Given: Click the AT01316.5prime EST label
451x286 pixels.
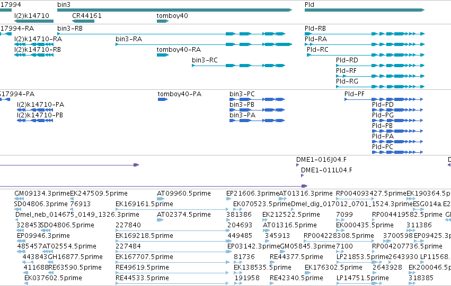Looking at the screenshot, I should (290, 226).
